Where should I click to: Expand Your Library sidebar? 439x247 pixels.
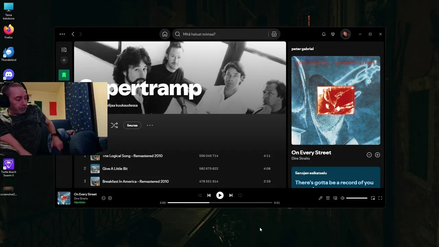click(x=64, y=50)
